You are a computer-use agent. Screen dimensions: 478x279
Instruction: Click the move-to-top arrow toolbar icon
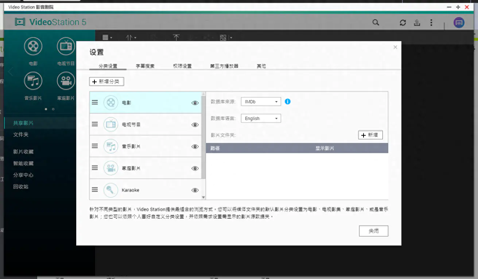tap(176, 37)
